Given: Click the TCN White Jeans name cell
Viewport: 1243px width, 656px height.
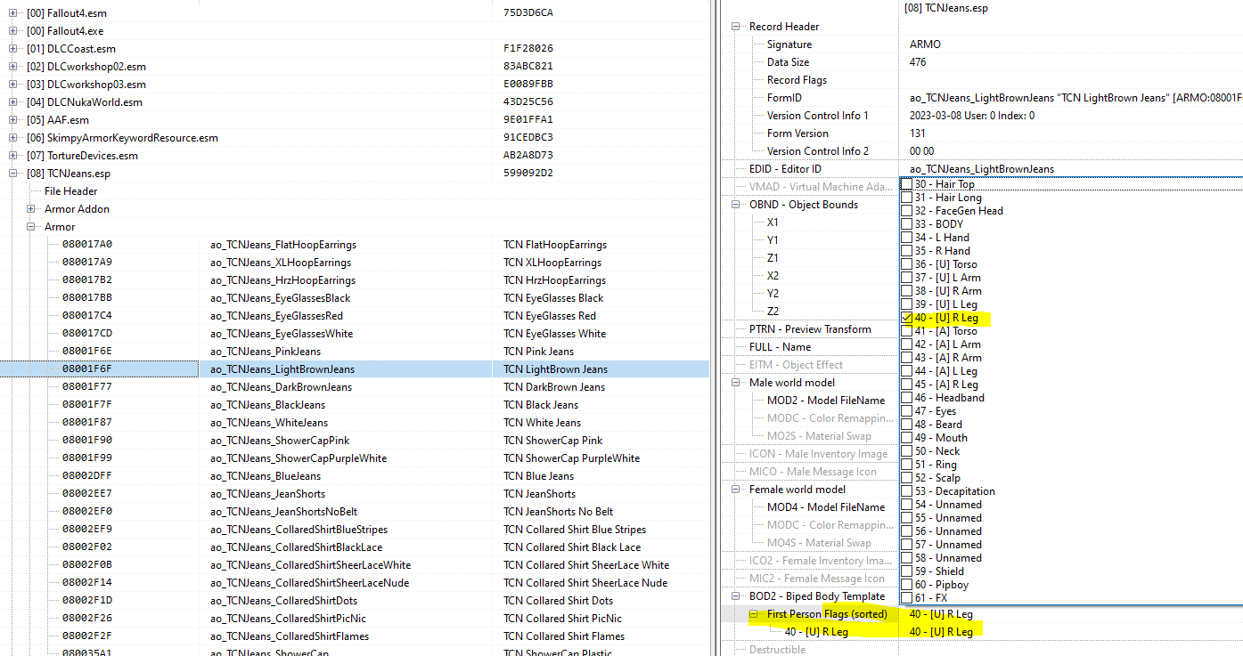Looking at the screenshot, I should pyautogui.click(x=542, y=423).
